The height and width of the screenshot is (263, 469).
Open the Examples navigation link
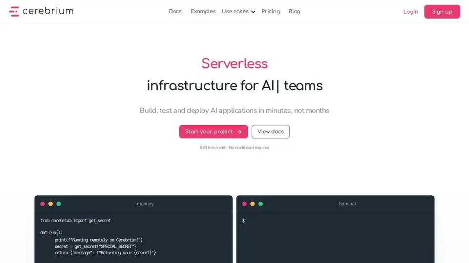click(x=203, y=11)
